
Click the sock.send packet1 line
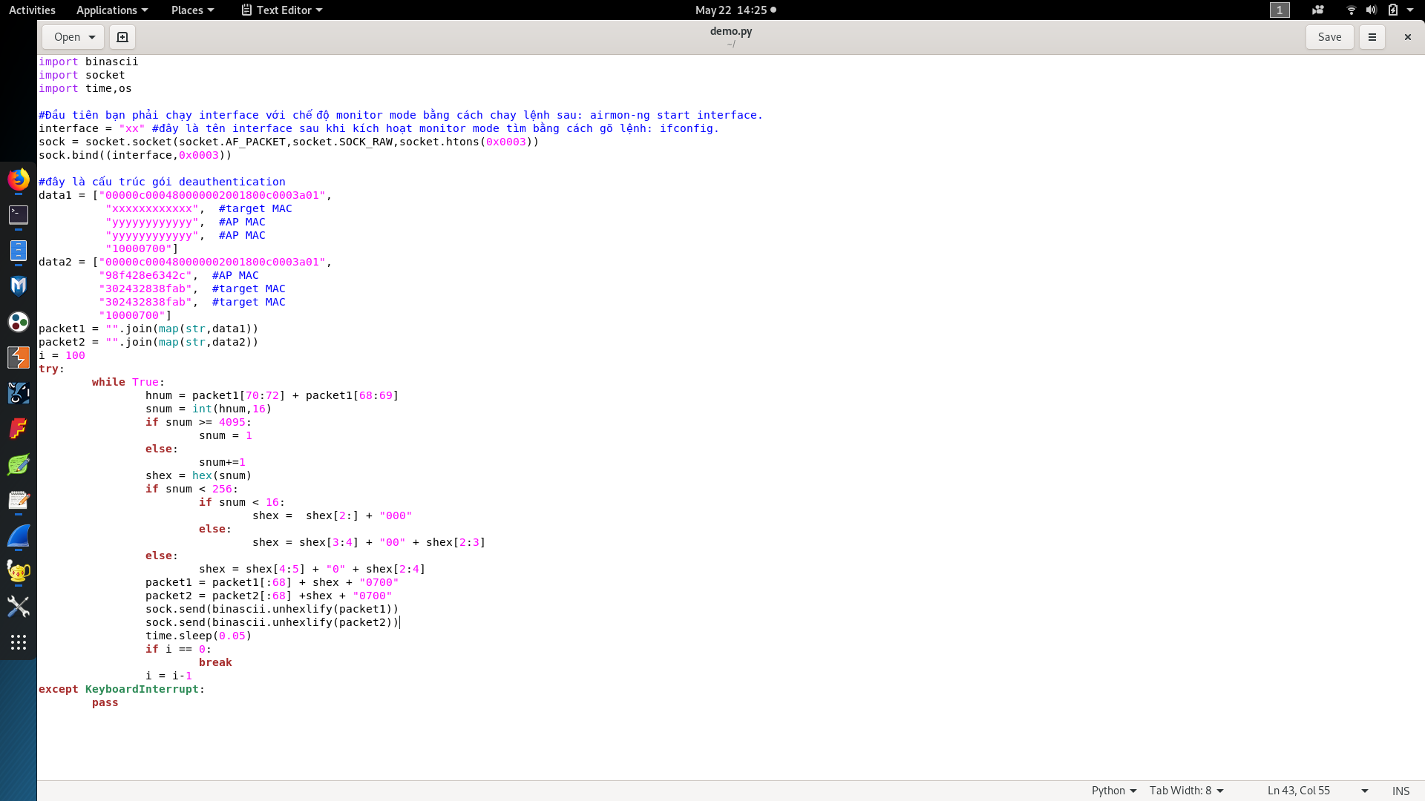tap(272, 609)
